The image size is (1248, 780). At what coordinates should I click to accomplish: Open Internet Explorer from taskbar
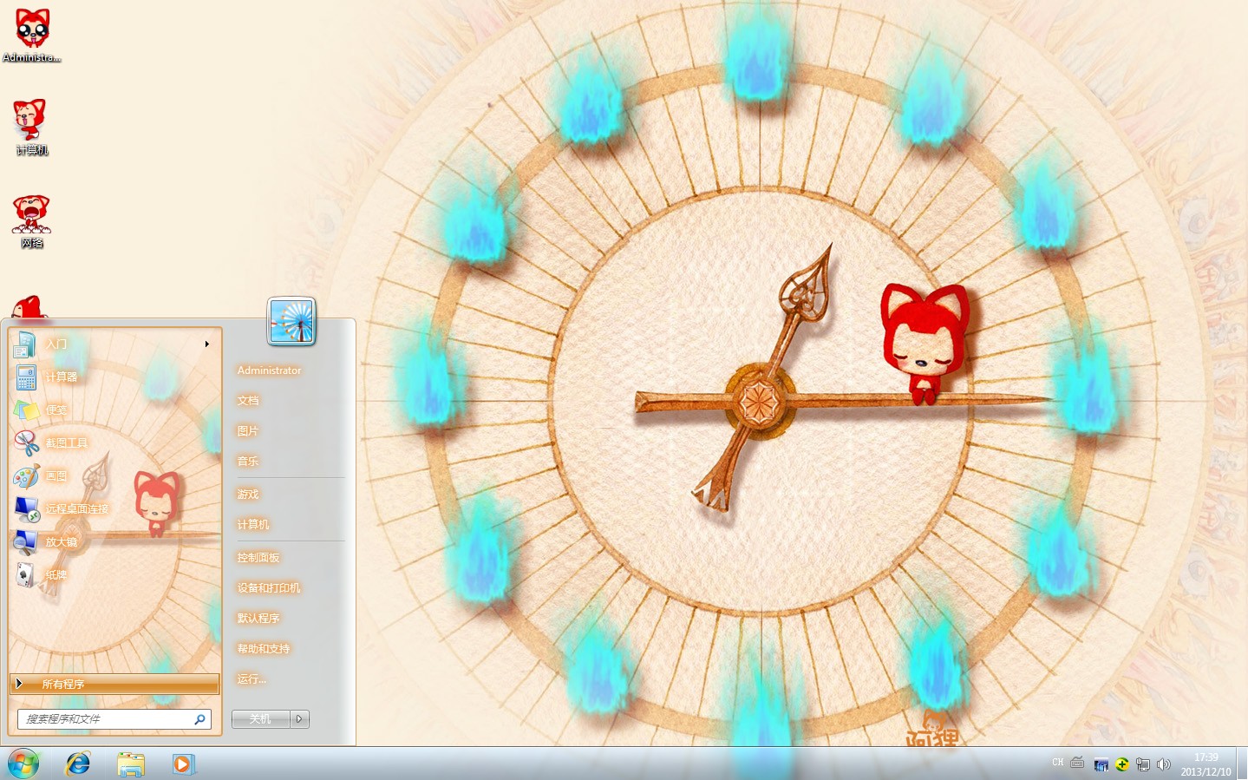coord(78,764)
